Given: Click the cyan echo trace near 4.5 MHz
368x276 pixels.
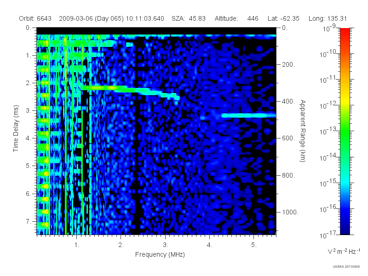Looking at the screenshot, I should point(249,115).
